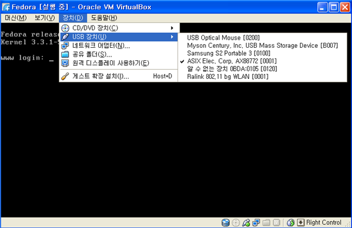This screenshot has width=352, height=228.
Task: Expand the CD/DVD 장치(C) submenu
Action: click(119, 28)
